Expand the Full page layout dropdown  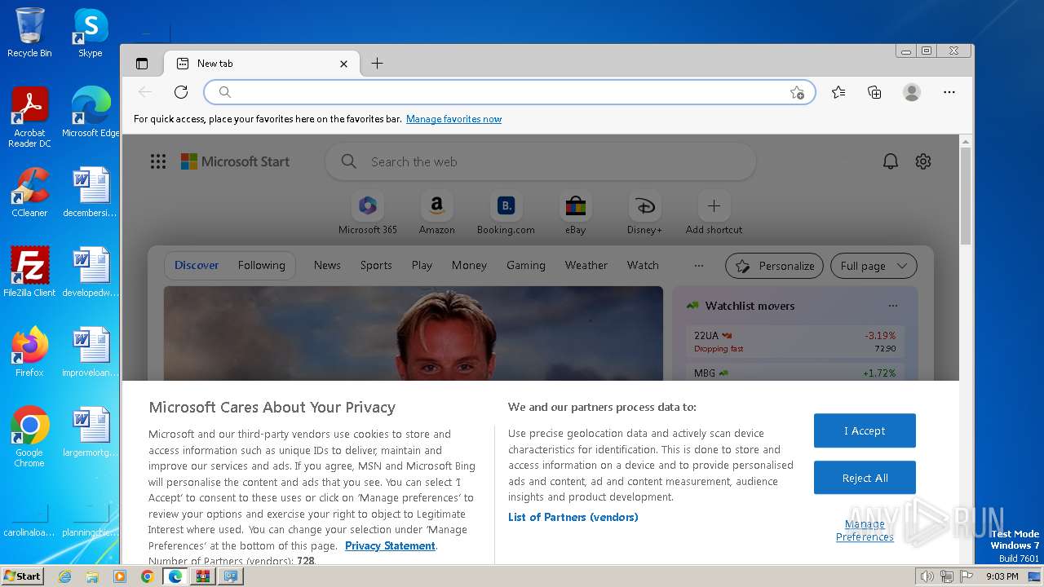click(x=874, y=266)
